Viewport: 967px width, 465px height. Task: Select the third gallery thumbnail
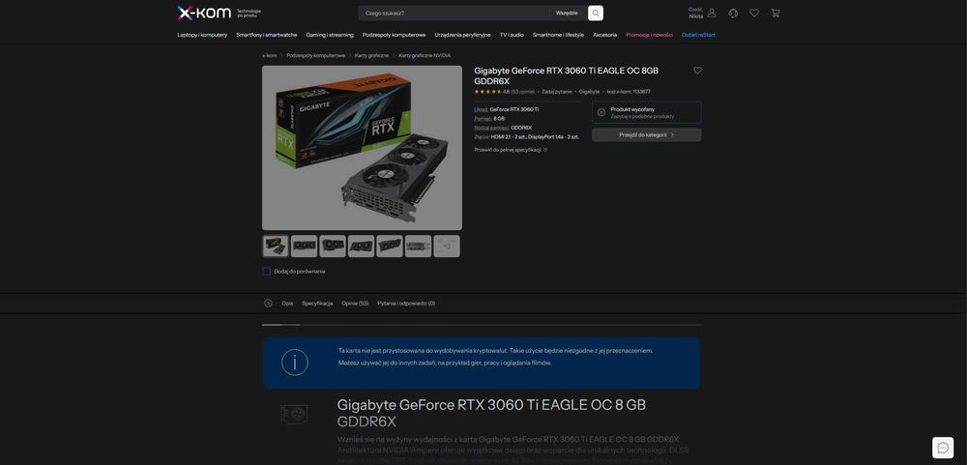(x=333, y=247)
